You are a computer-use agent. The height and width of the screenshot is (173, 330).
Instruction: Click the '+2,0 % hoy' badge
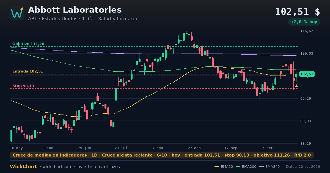[x=304, y=22]
